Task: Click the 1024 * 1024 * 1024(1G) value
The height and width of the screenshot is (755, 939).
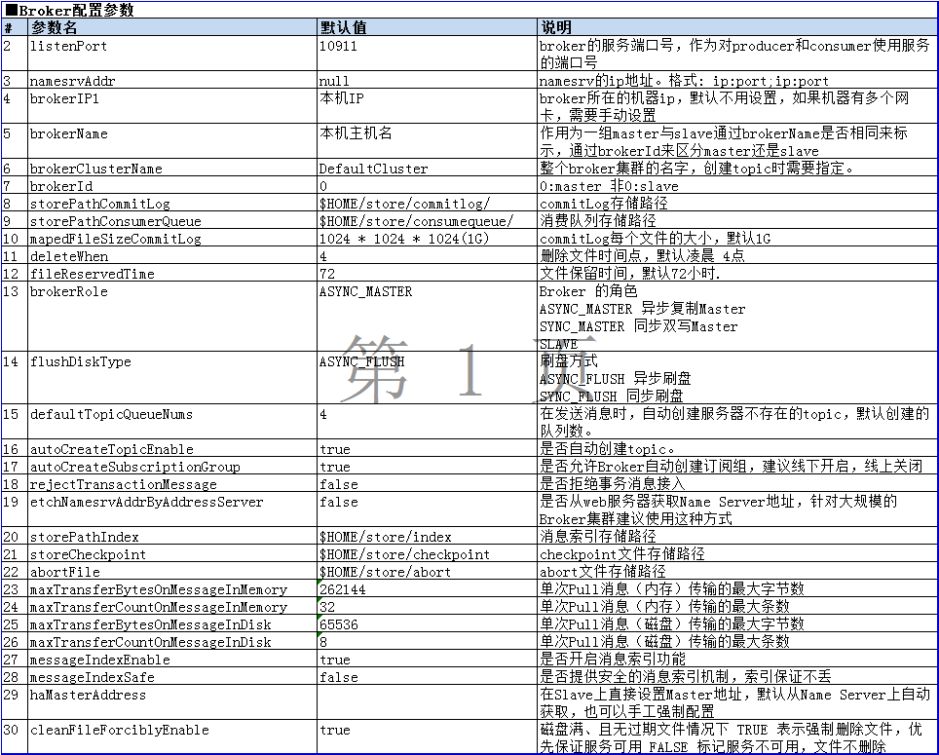Action: (427, 238)
